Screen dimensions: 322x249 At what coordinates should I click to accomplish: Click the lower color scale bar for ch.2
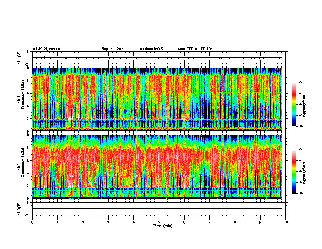[x=294, y=171]
